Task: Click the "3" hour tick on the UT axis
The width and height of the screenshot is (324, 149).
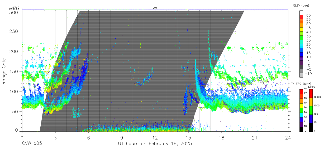Action: [55, 138]
